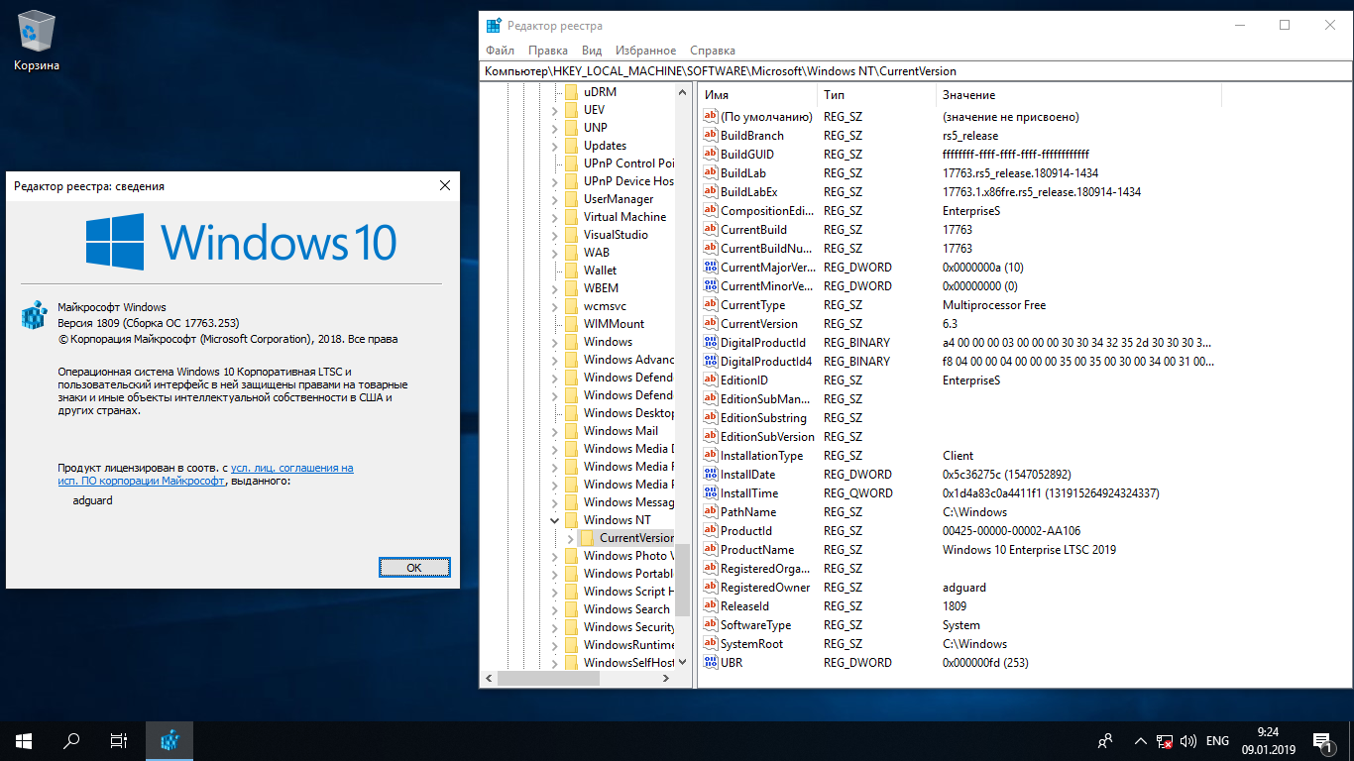Select the ProductId value row
Viewport: 1354px width, 761px height.
[1024, 531]
